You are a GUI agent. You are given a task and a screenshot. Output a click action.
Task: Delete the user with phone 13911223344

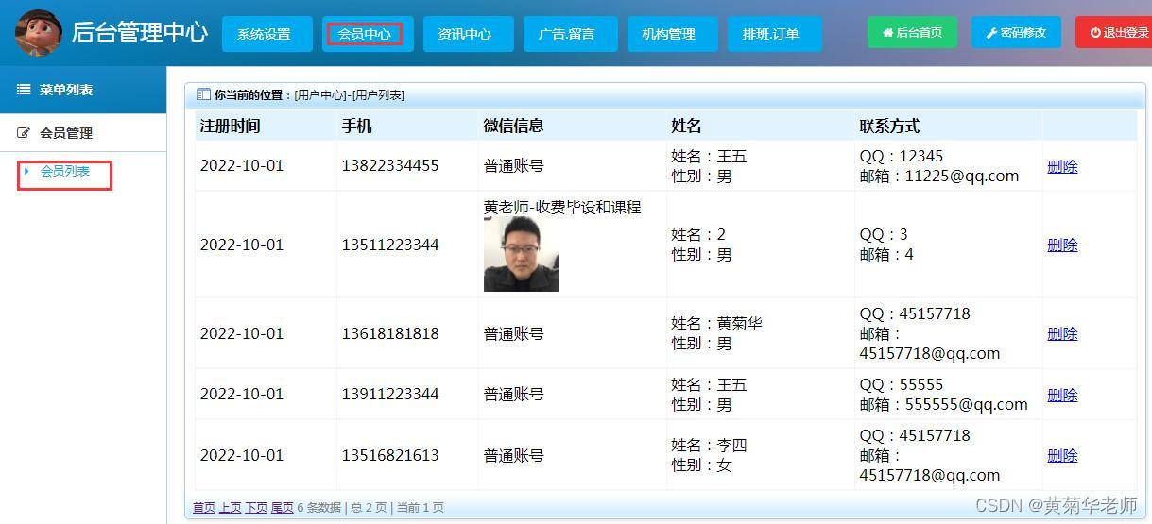tap(1062, 395)
